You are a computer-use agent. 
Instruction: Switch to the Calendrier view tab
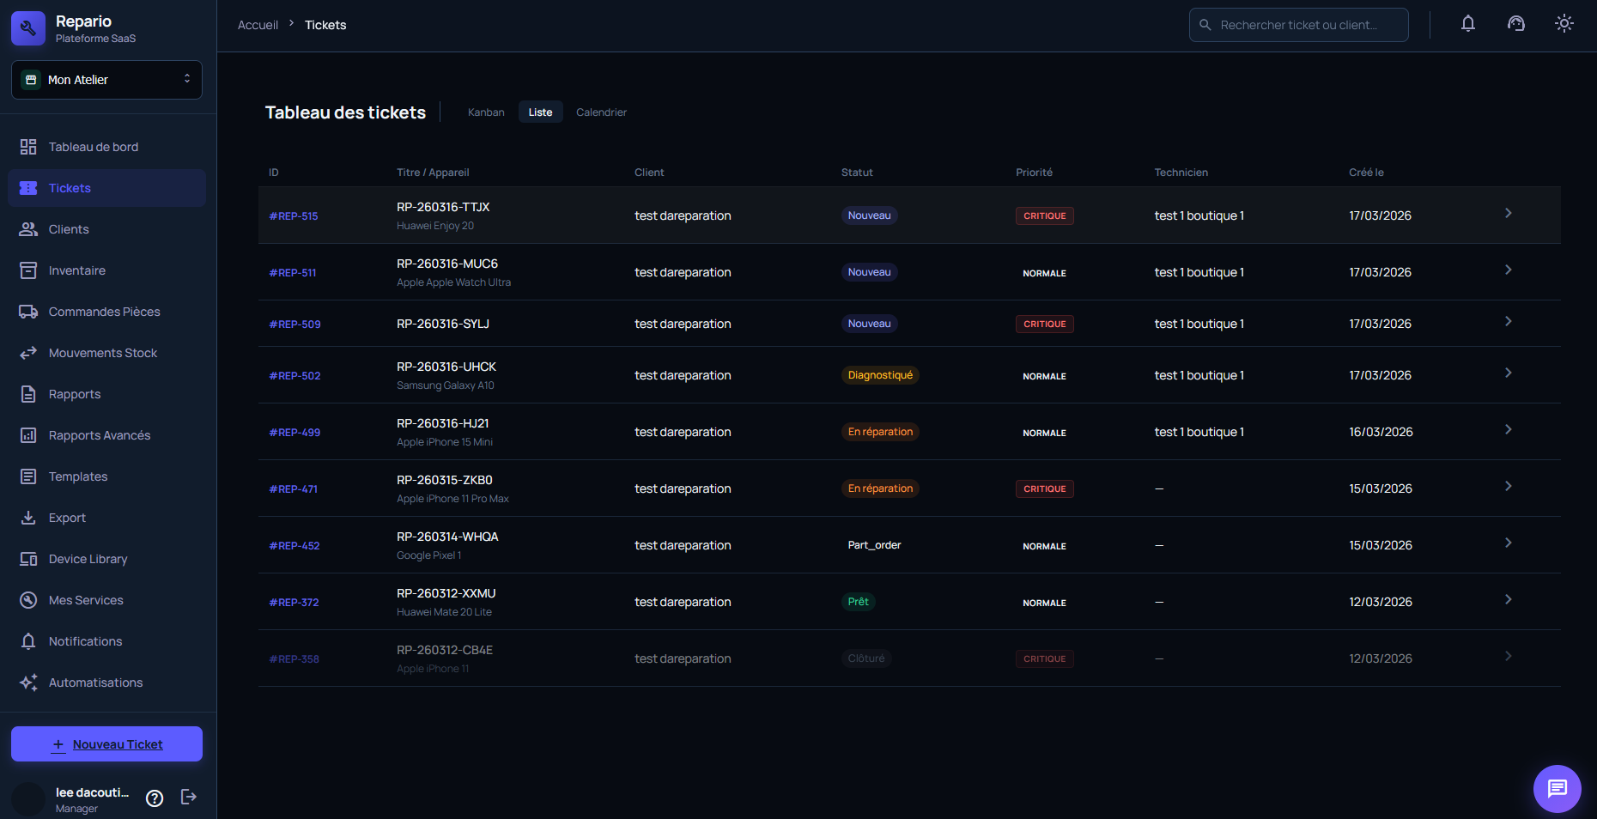point(601,112)
